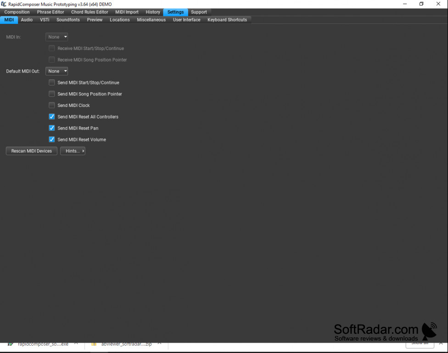Toggle Receive MIDI Start/Stop/Continue checkbox

(x=52, y=48)
